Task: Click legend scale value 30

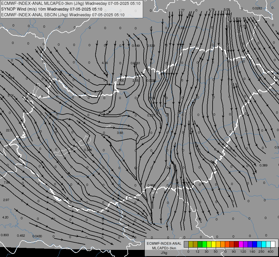Action: point(207,252)
